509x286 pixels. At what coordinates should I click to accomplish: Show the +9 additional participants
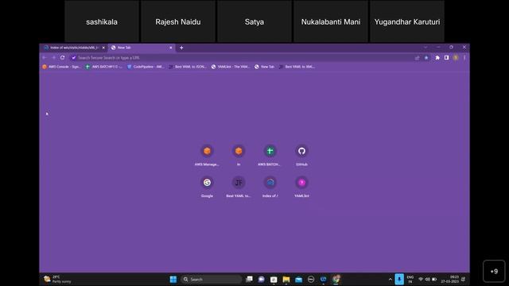[x=494, y=271]
